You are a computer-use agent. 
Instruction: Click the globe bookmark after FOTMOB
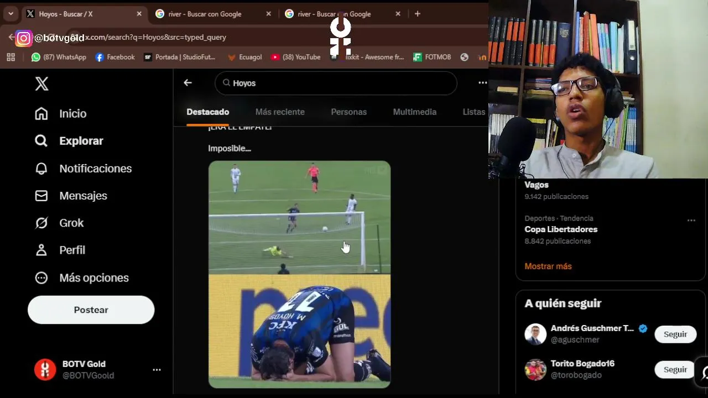(x=464, y=57)
